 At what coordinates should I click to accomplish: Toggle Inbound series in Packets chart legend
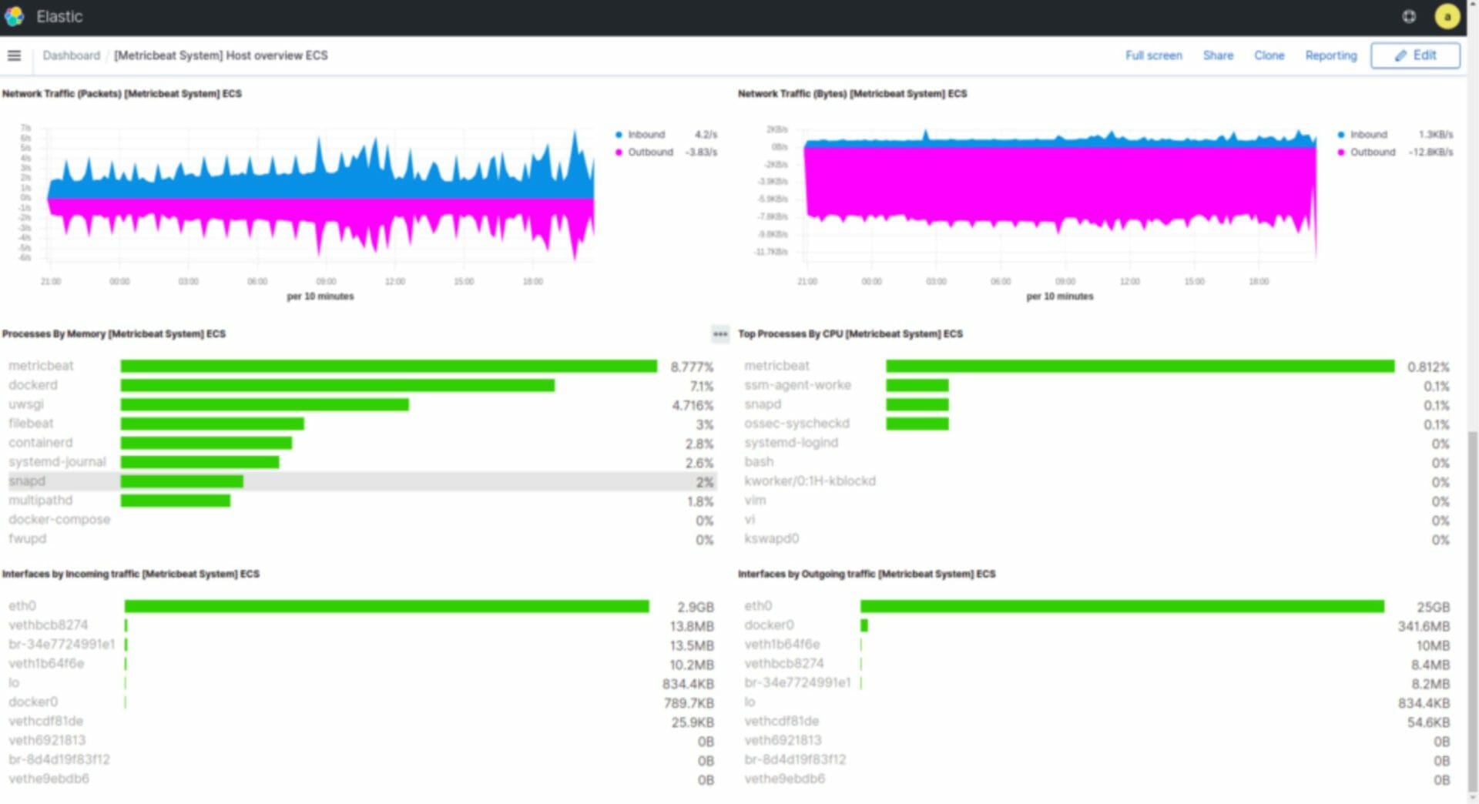point(646,135)
